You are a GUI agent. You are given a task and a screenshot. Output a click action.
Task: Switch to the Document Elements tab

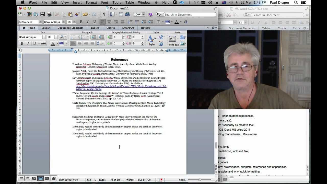coord(70,28)
